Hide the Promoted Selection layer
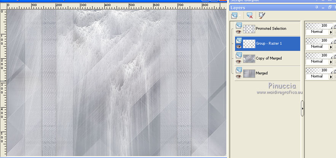 pyautogui.click(x=239, y=32)
